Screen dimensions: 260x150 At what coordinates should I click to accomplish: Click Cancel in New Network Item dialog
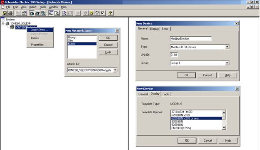tap(108, 45)
